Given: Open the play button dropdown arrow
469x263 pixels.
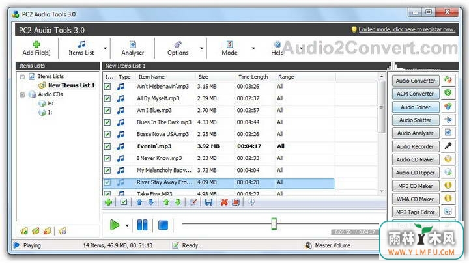Looking at the screenshot, I should tap(127, 225).
